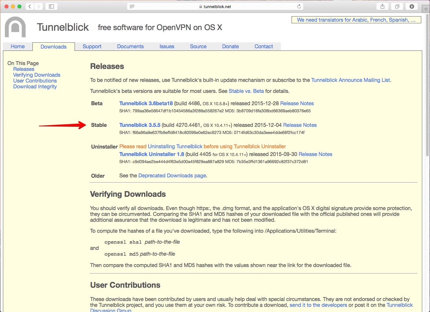
Task: Click the Safari forward arrow button
Action: [x=39, y=6]
